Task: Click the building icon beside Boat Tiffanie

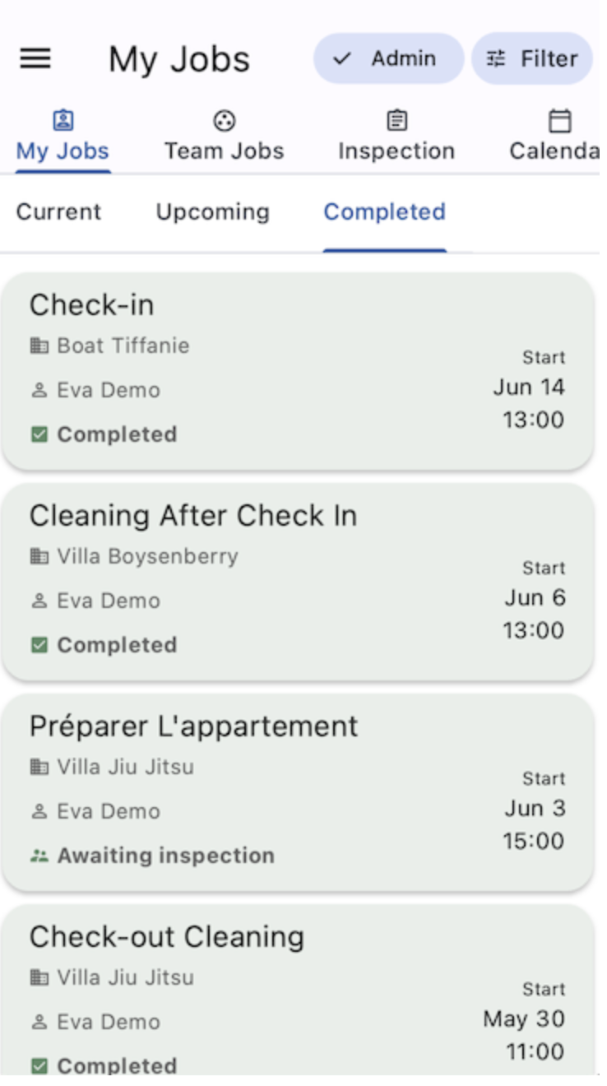Action: [x=39, y=346]
